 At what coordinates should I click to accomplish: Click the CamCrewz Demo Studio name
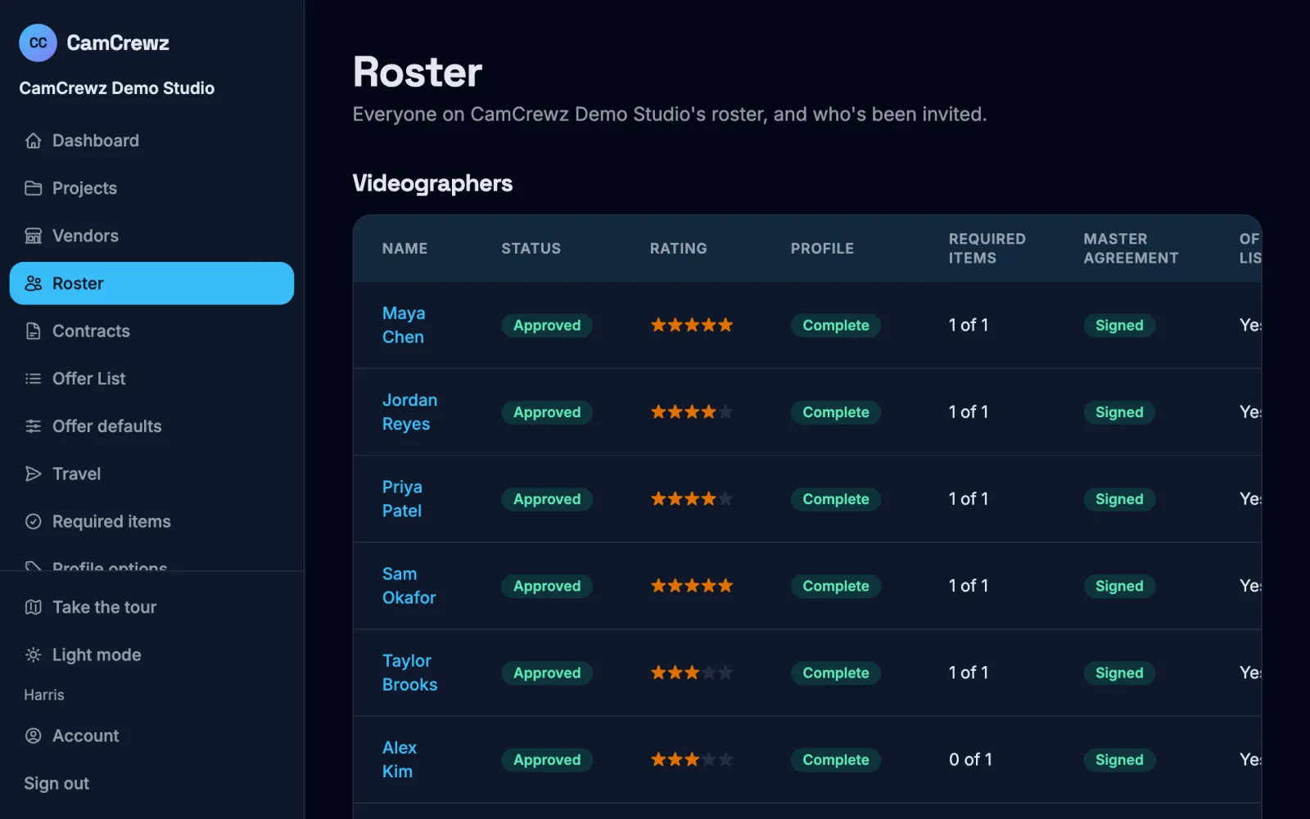(x=117, y=88)
